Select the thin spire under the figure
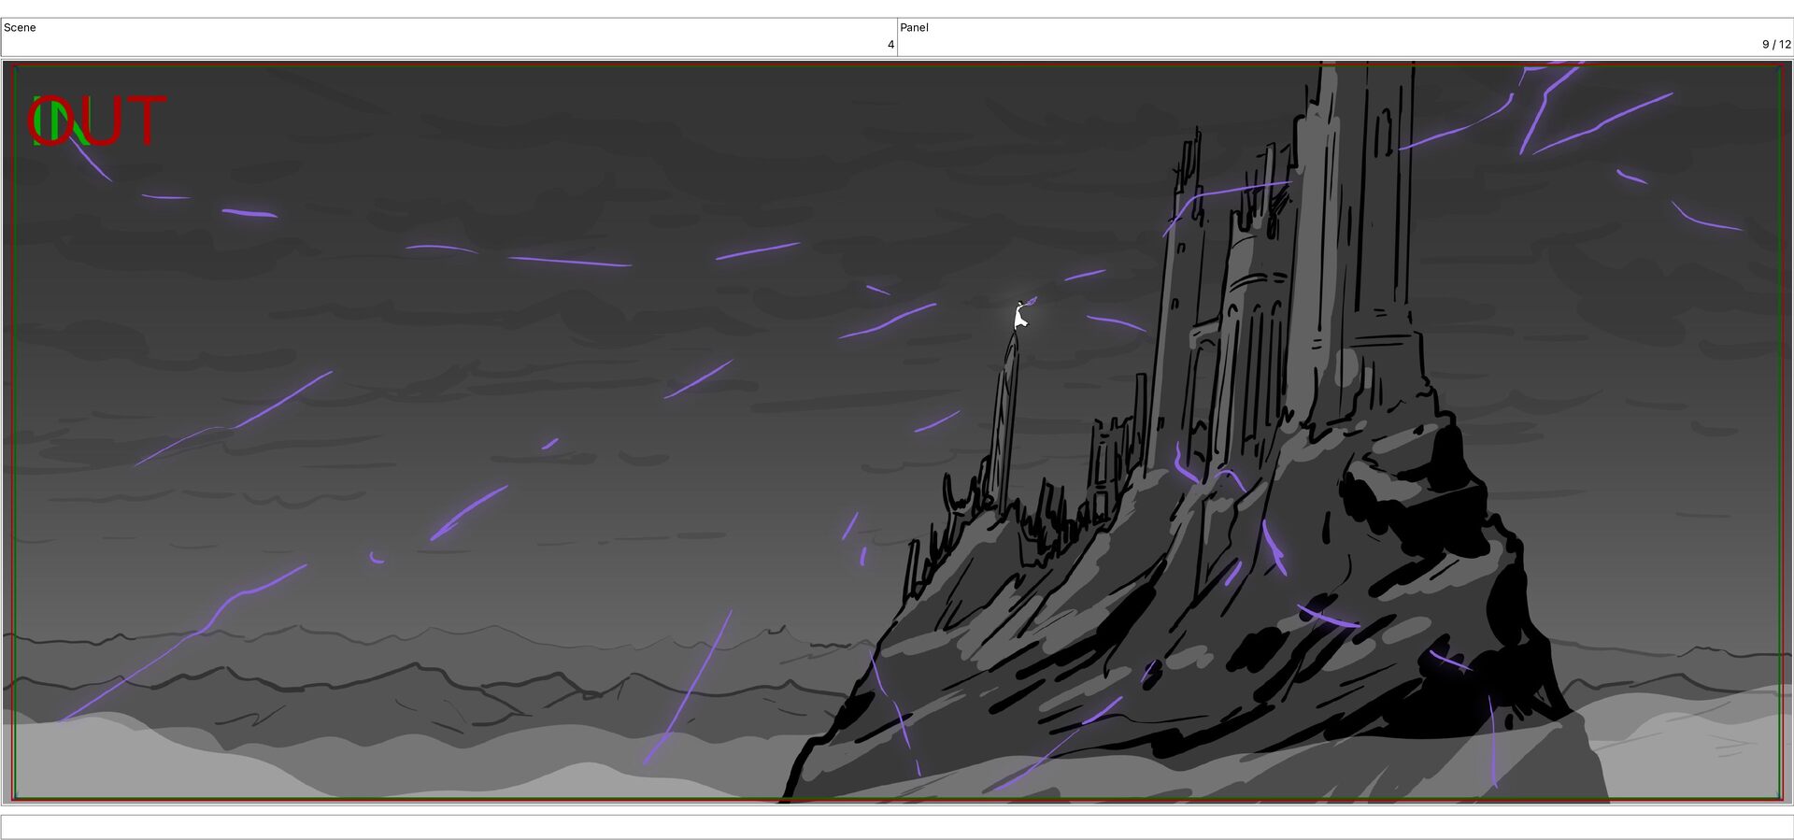This screenshot has width=1794, height=840. coord(1005,420)
